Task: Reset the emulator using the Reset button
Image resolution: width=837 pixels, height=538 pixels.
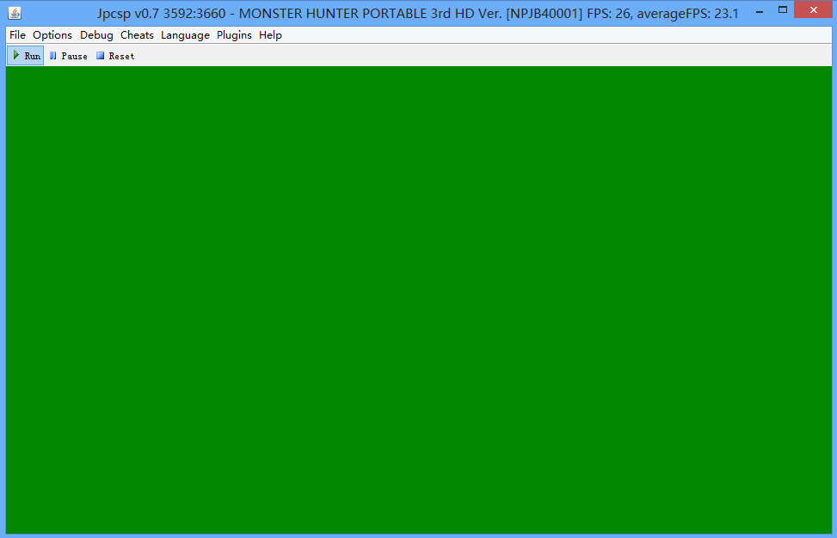Action: tap(115, 56)
